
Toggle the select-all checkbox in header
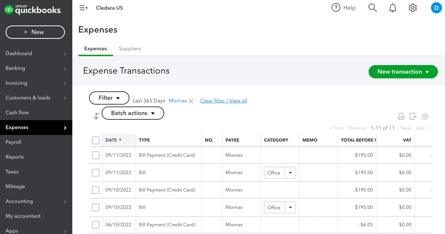[x=96, y=140]
